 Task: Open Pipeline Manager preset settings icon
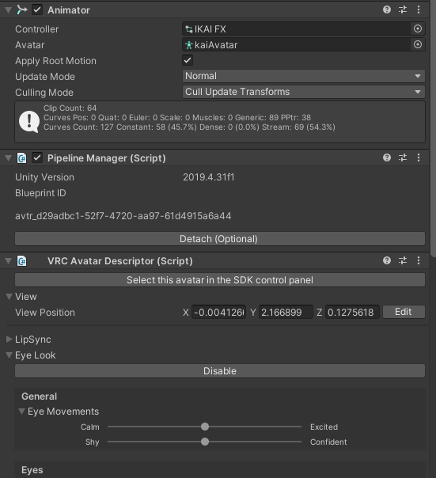pos(403,157)
